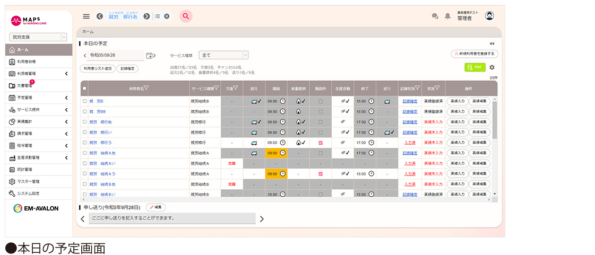Click the date field 令和05/09/28
The height and width of the screenshot is (255, 595).
coord(115,55)
